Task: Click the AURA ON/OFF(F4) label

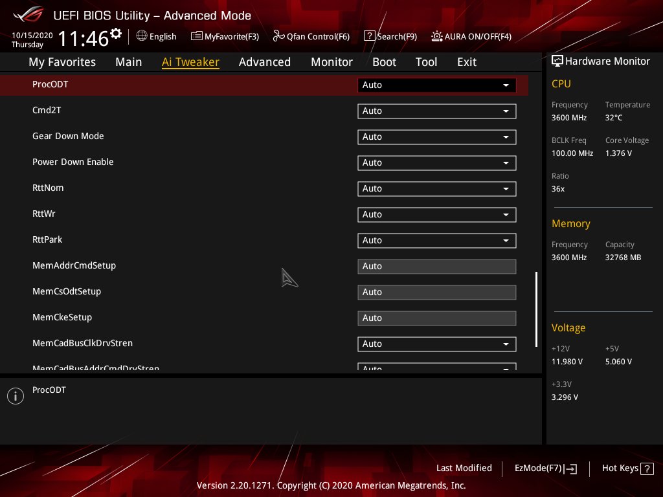Action: coord(478,36)
